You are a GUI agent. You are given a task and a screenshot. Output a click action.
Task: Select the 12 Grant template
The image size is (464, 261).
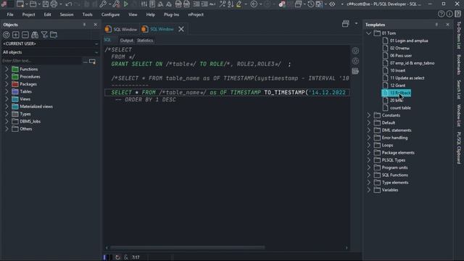397,86
